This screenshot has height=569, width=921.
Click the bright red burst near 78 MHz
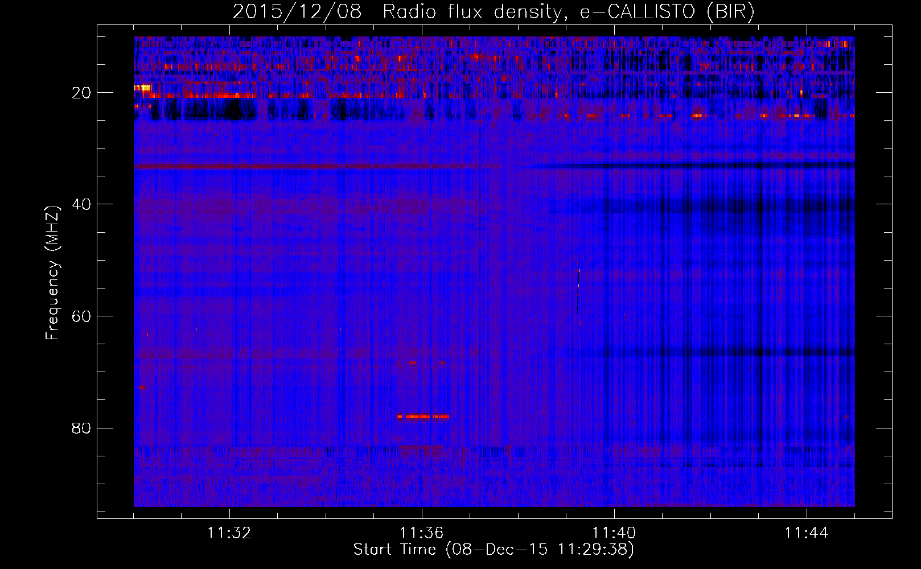pos(424,417)
